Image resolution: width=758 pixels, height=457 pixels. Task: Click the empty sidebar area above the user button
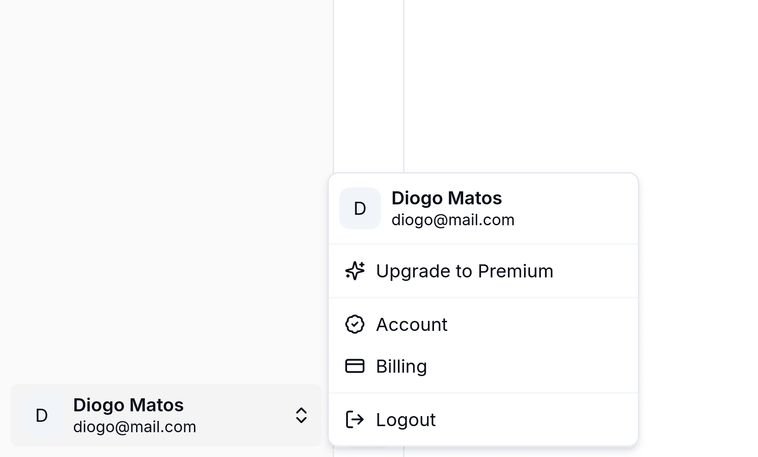[x=166, y=191]
